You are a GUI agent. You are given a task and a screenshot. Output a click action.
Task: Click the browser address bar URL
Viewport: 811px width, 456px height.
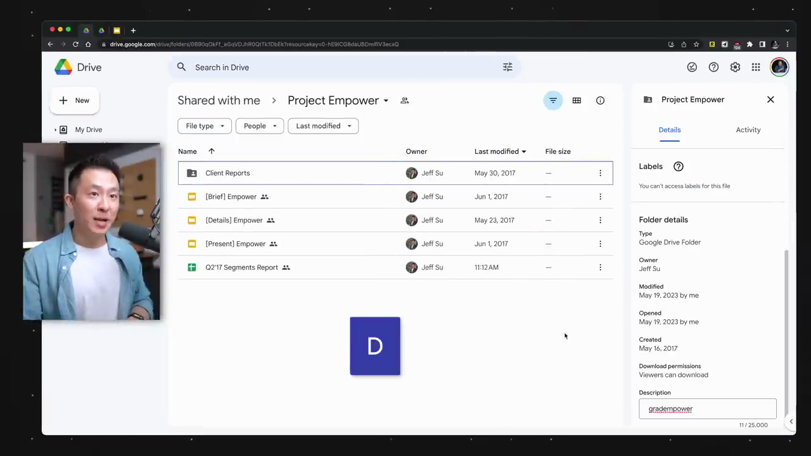(254, 44)
